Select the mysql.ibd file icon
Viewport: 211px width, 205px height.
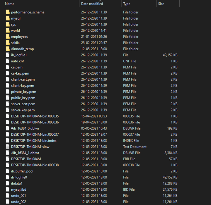(8, 190)
